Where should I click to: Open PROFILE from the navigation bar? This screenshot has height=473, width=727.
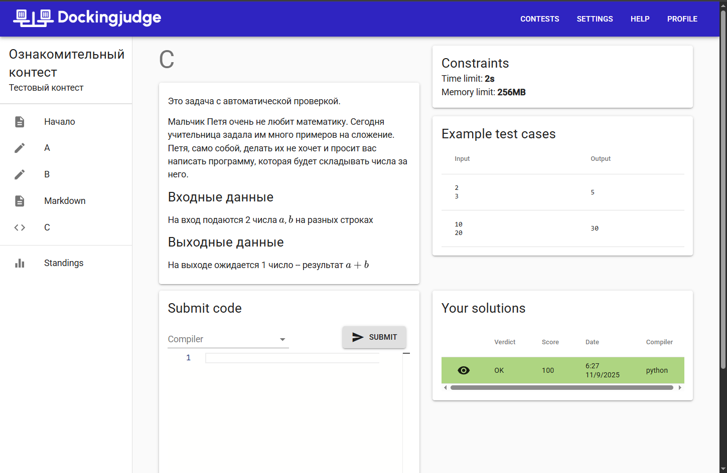pyautogui.click(x=682, y=19)
